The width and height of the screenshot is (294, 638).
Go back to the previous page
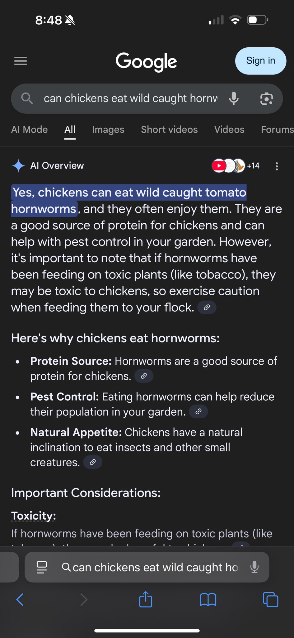click(20, 599)
